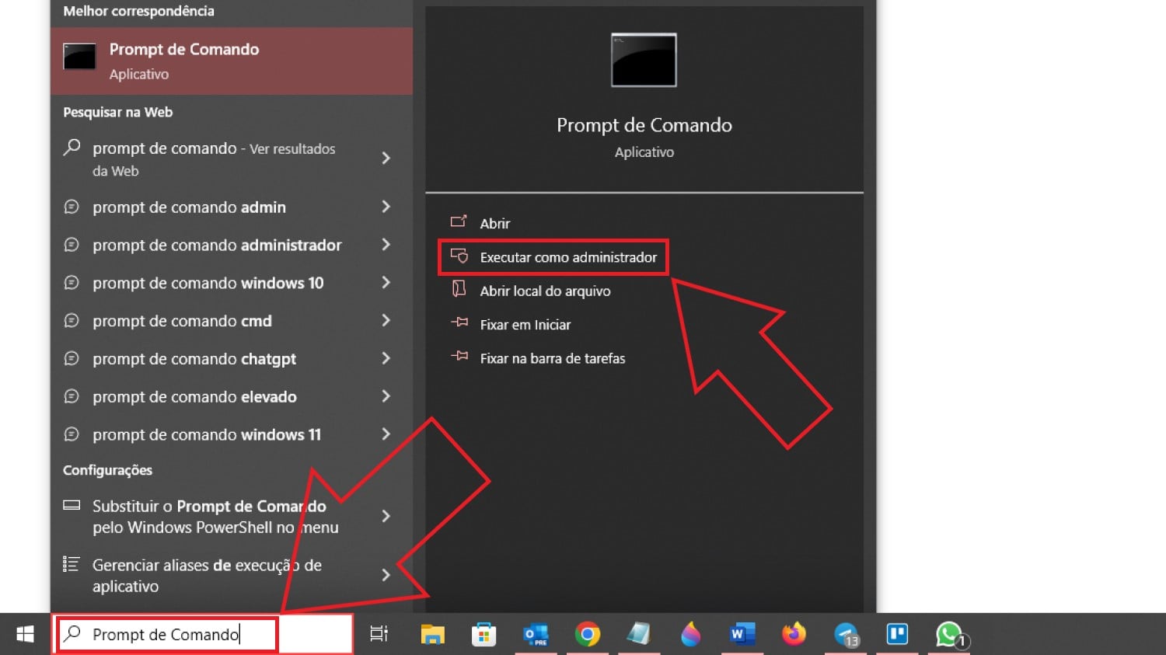Screen dimensions: 1166x655
Task: Launch Firefox from the taskbar
Action: pos(794,634)
